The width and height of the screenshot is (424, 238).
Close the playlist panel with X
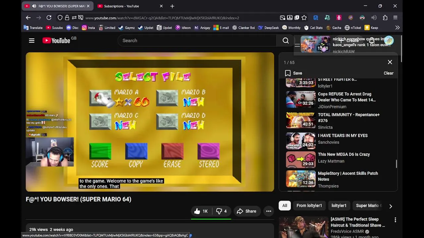tap(390, 62)
